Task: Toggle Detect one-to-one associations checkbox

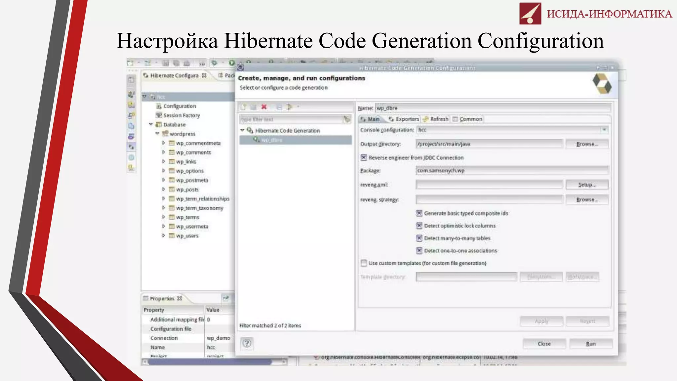Action: pyautogui.click(x=419, y=251)
